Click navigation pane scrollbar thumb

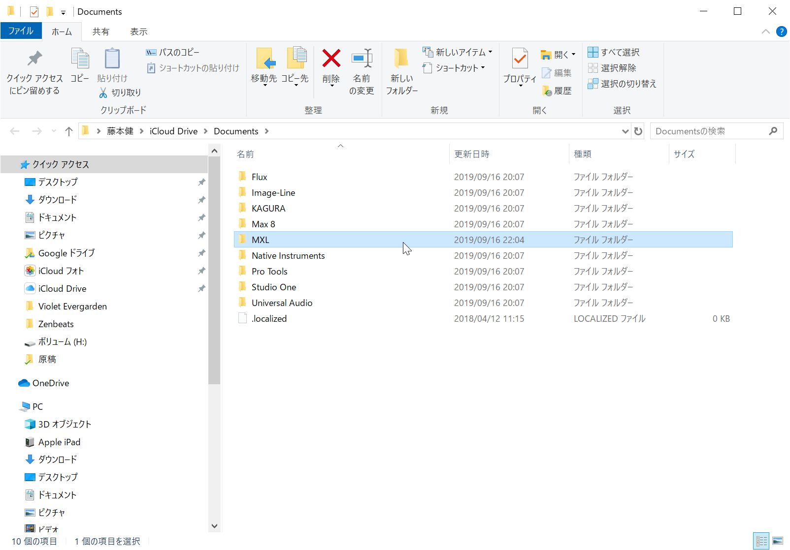tap(214, 271)
